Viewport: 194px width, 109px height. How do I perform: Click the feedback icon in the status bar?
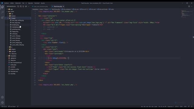point(189,106)
